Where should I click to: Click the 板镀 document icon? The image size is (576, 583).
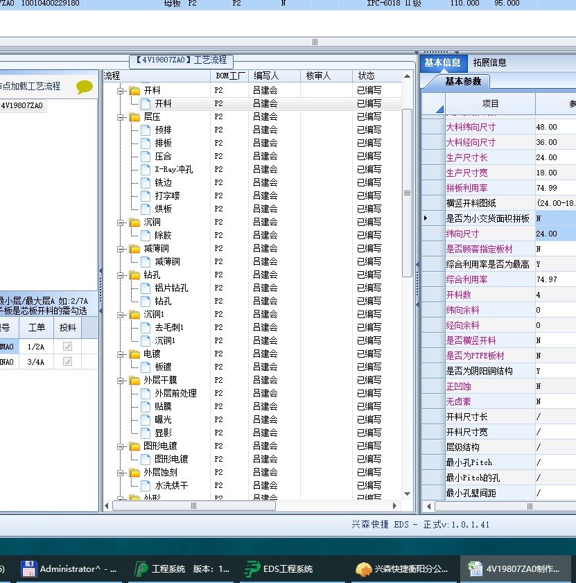click(146, 367)
